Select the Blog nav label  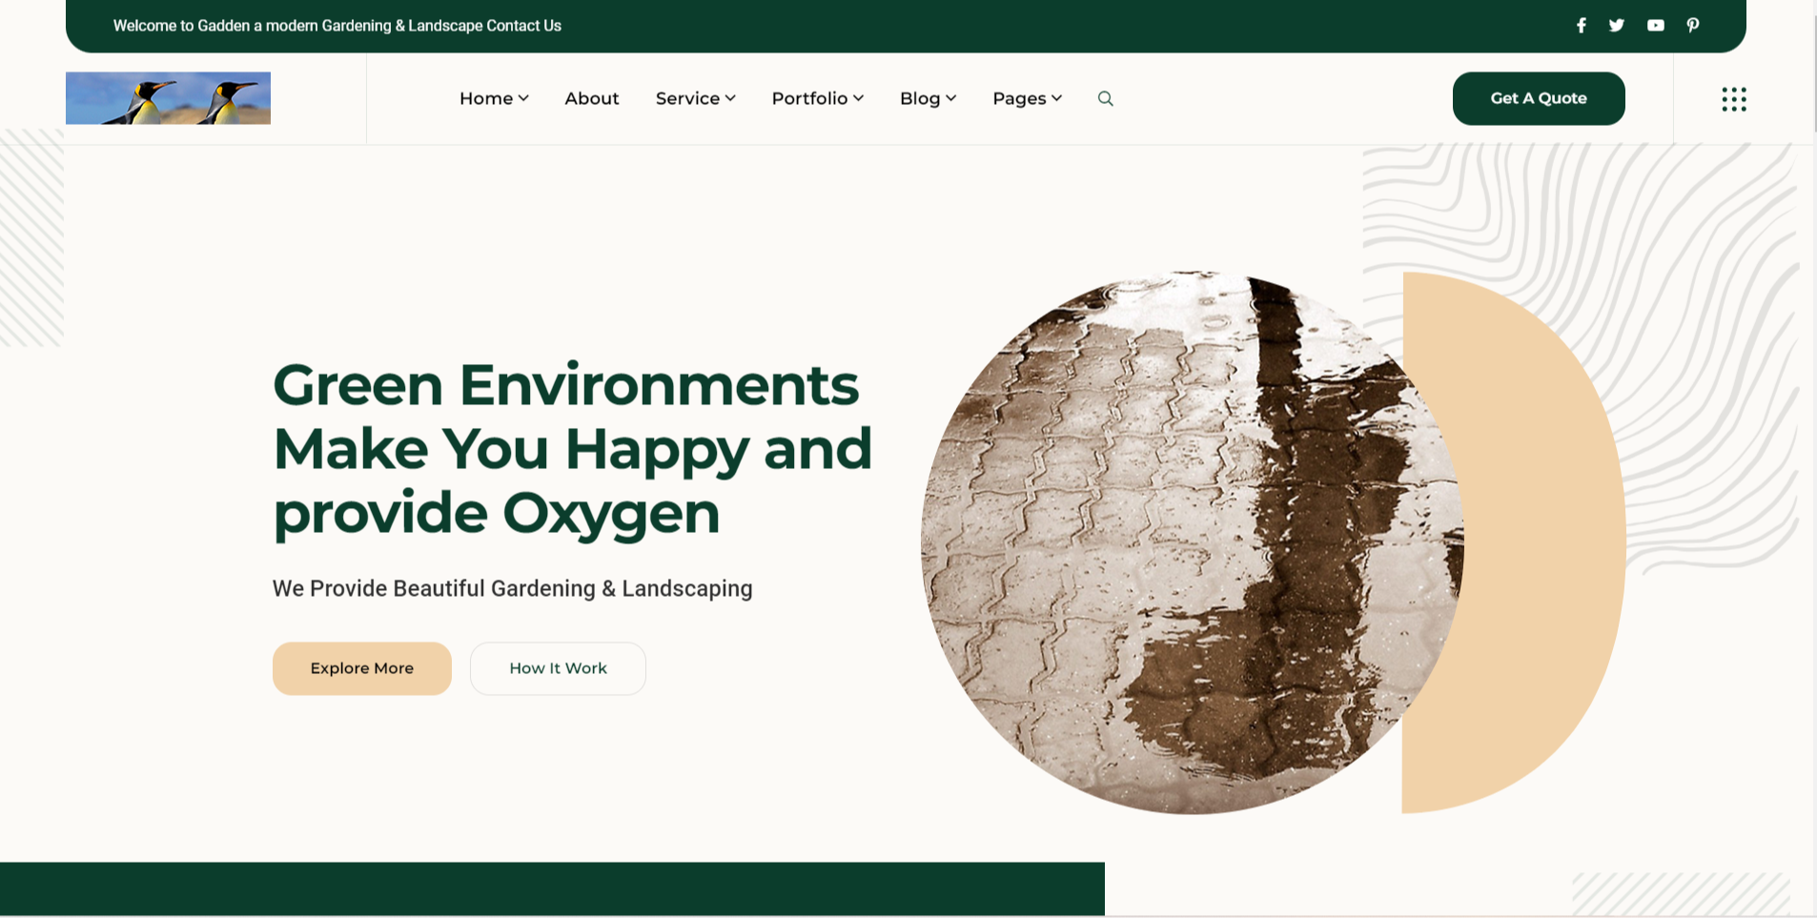tap(920, 98)
